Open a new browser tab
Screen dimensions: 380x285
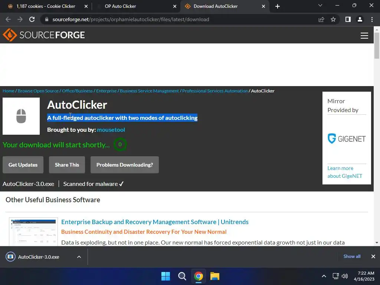point(278,6)
